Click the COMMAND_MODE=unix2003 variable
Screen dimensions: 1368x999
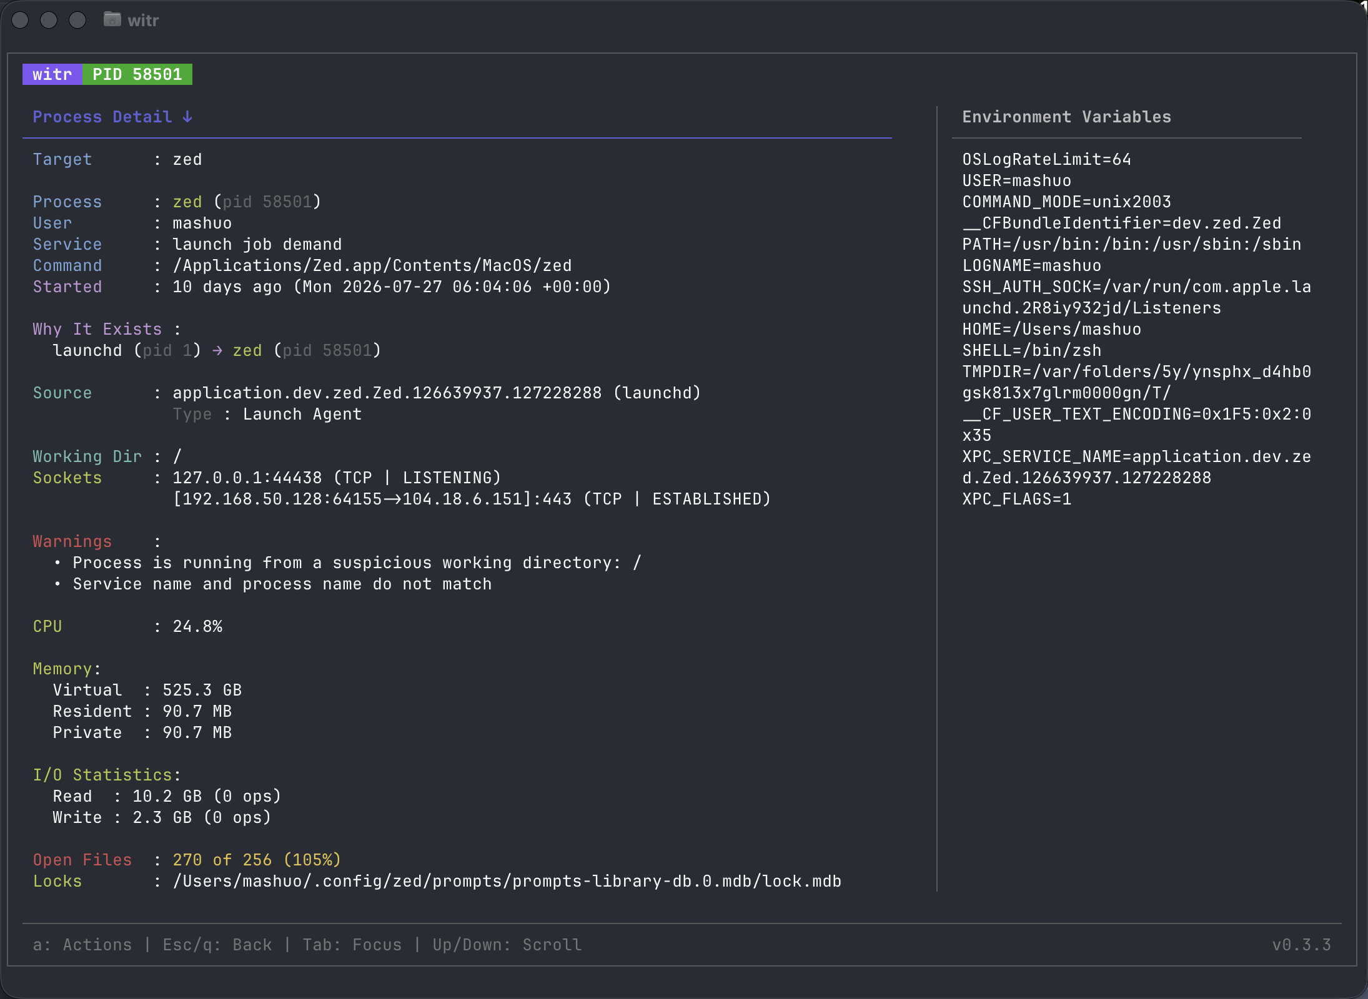(x=1067, y=202)
